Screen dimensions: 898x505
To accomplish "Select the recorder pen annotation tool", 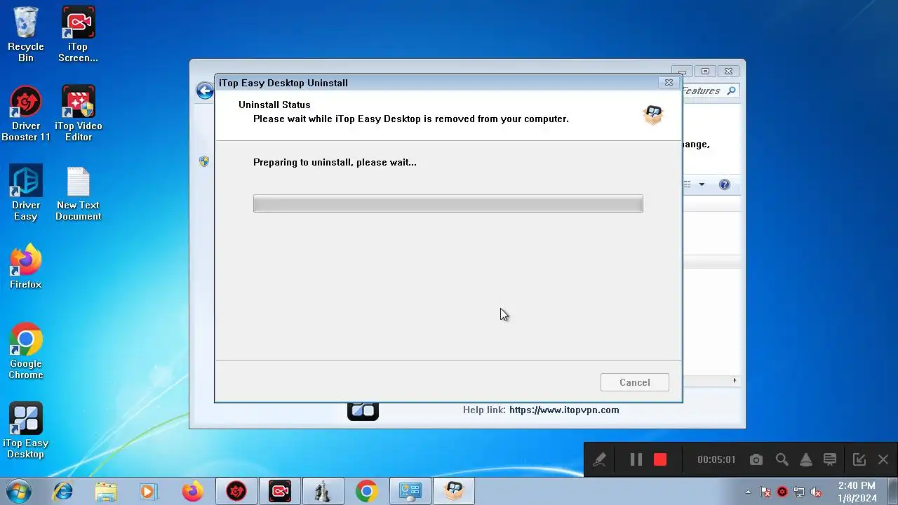I will pos(599,459).
